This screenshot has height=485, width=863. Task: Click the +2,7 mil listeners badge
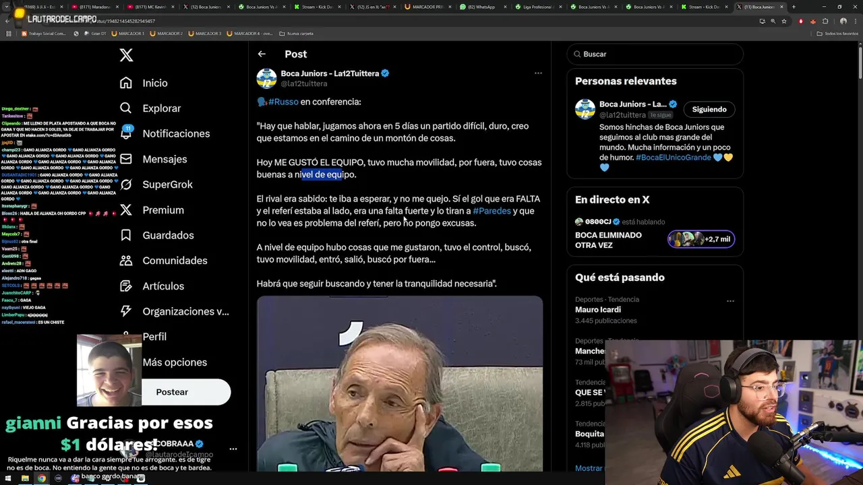pos(701,239)
